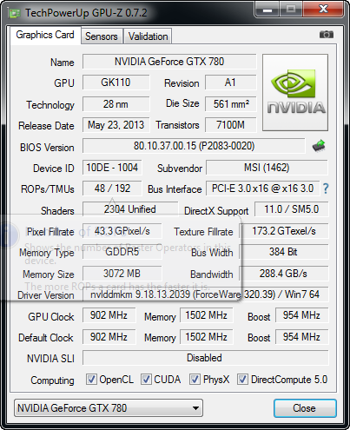Click the Bus Interface question mark
Image resolution: width=350 pixels, height=430 pixels.
click(x=326, y=189)
